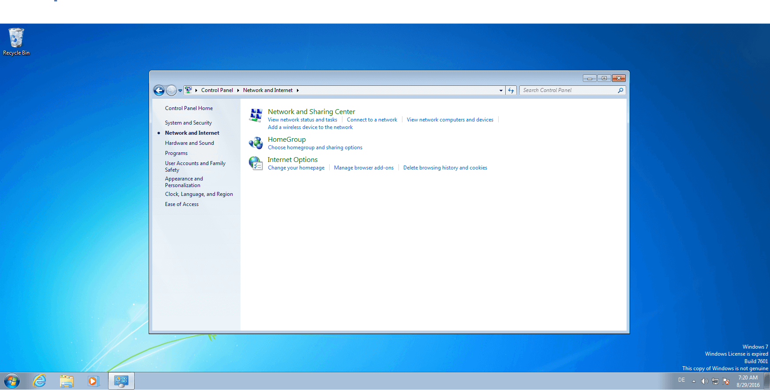
Task: Click Change your homepage link
Action: [296, 168]
